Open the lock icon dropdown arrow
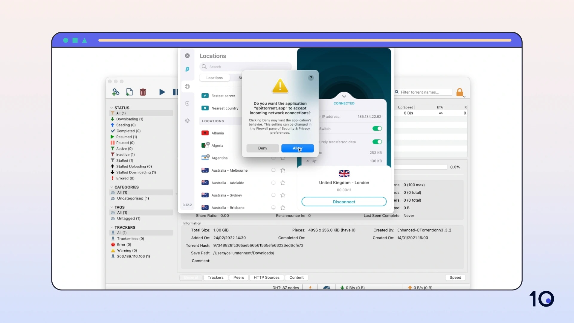The height and width of the screenshot is (323, 574). [464, 97]
